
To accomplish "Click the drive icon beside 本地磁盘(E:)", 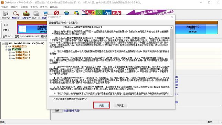I will pyautogui.click(x=13, y=55).
